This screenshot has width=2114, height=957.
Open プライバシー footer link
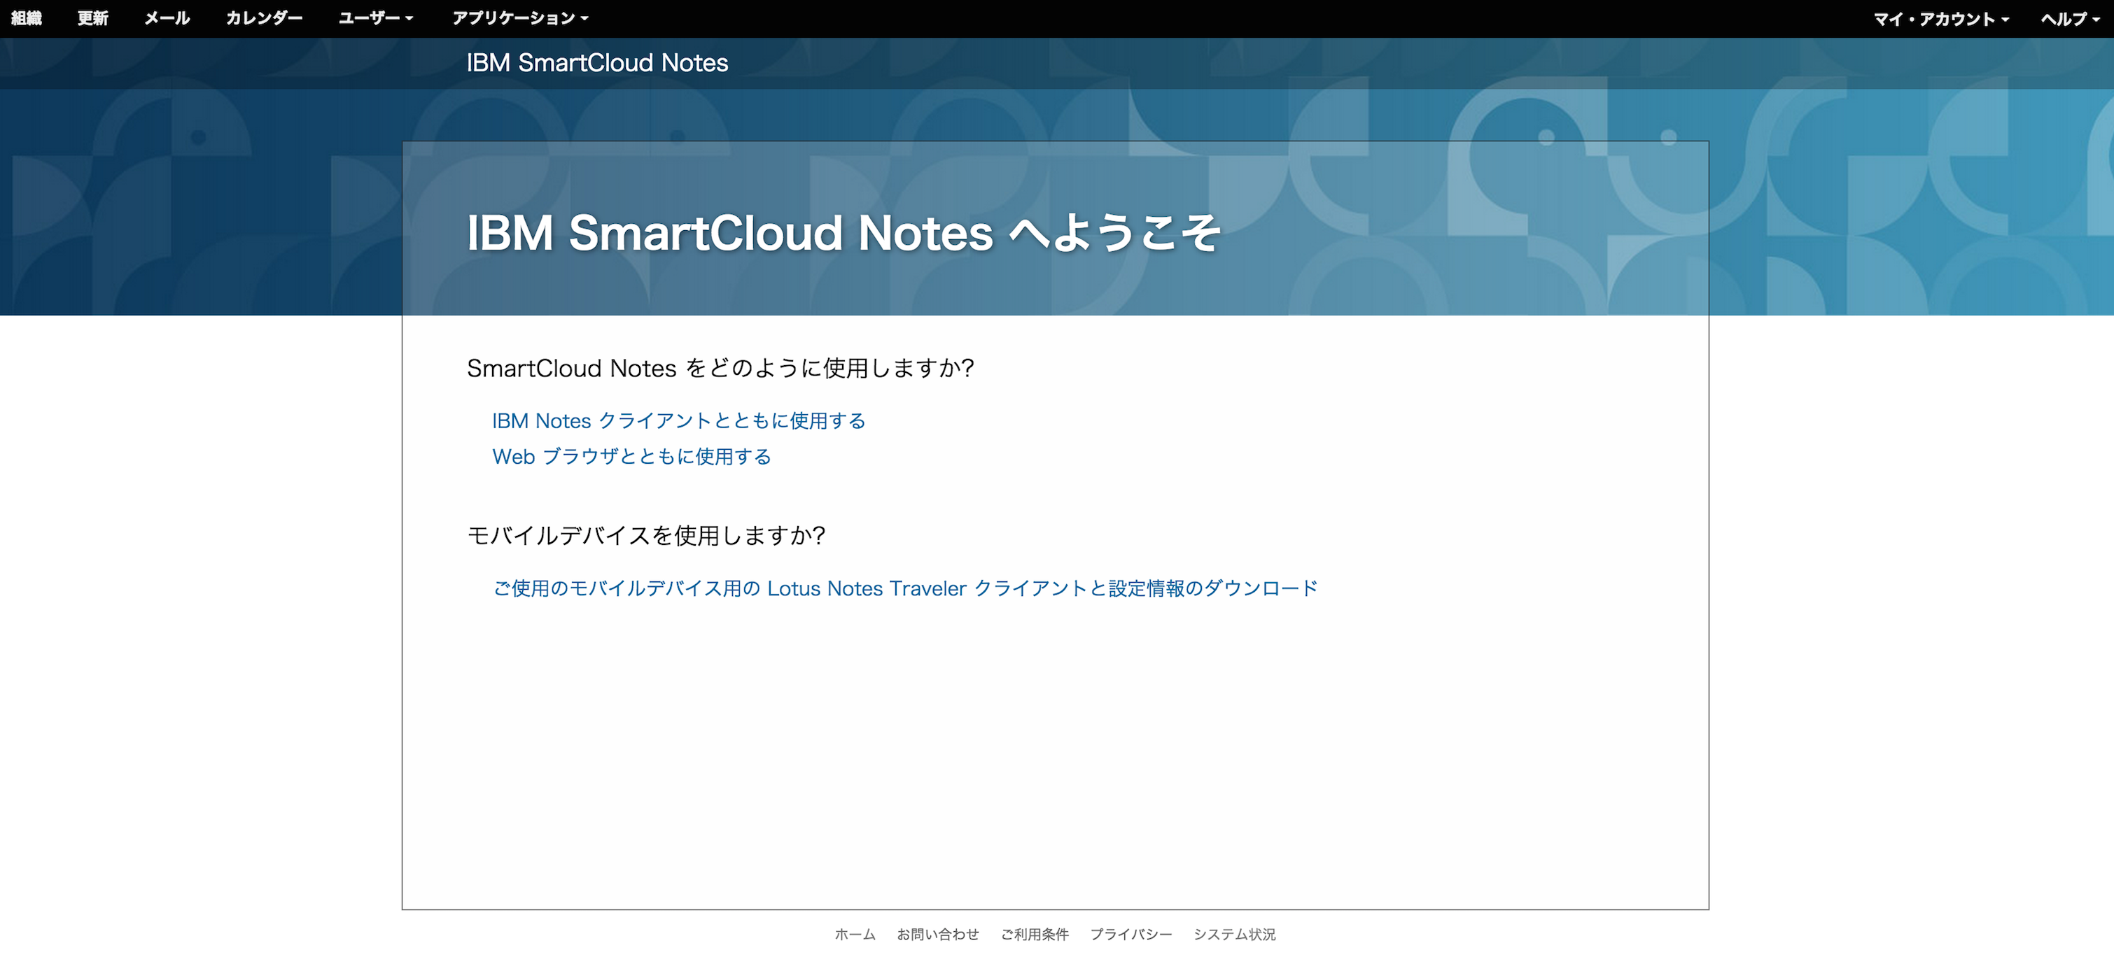(x=1131, y=934)
